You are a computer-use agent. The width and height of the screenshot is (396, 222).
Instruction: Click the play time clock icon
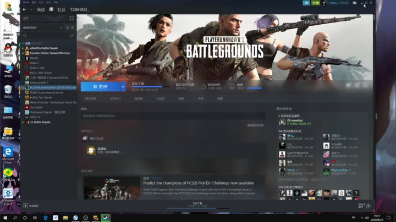[x=203, y=86]
